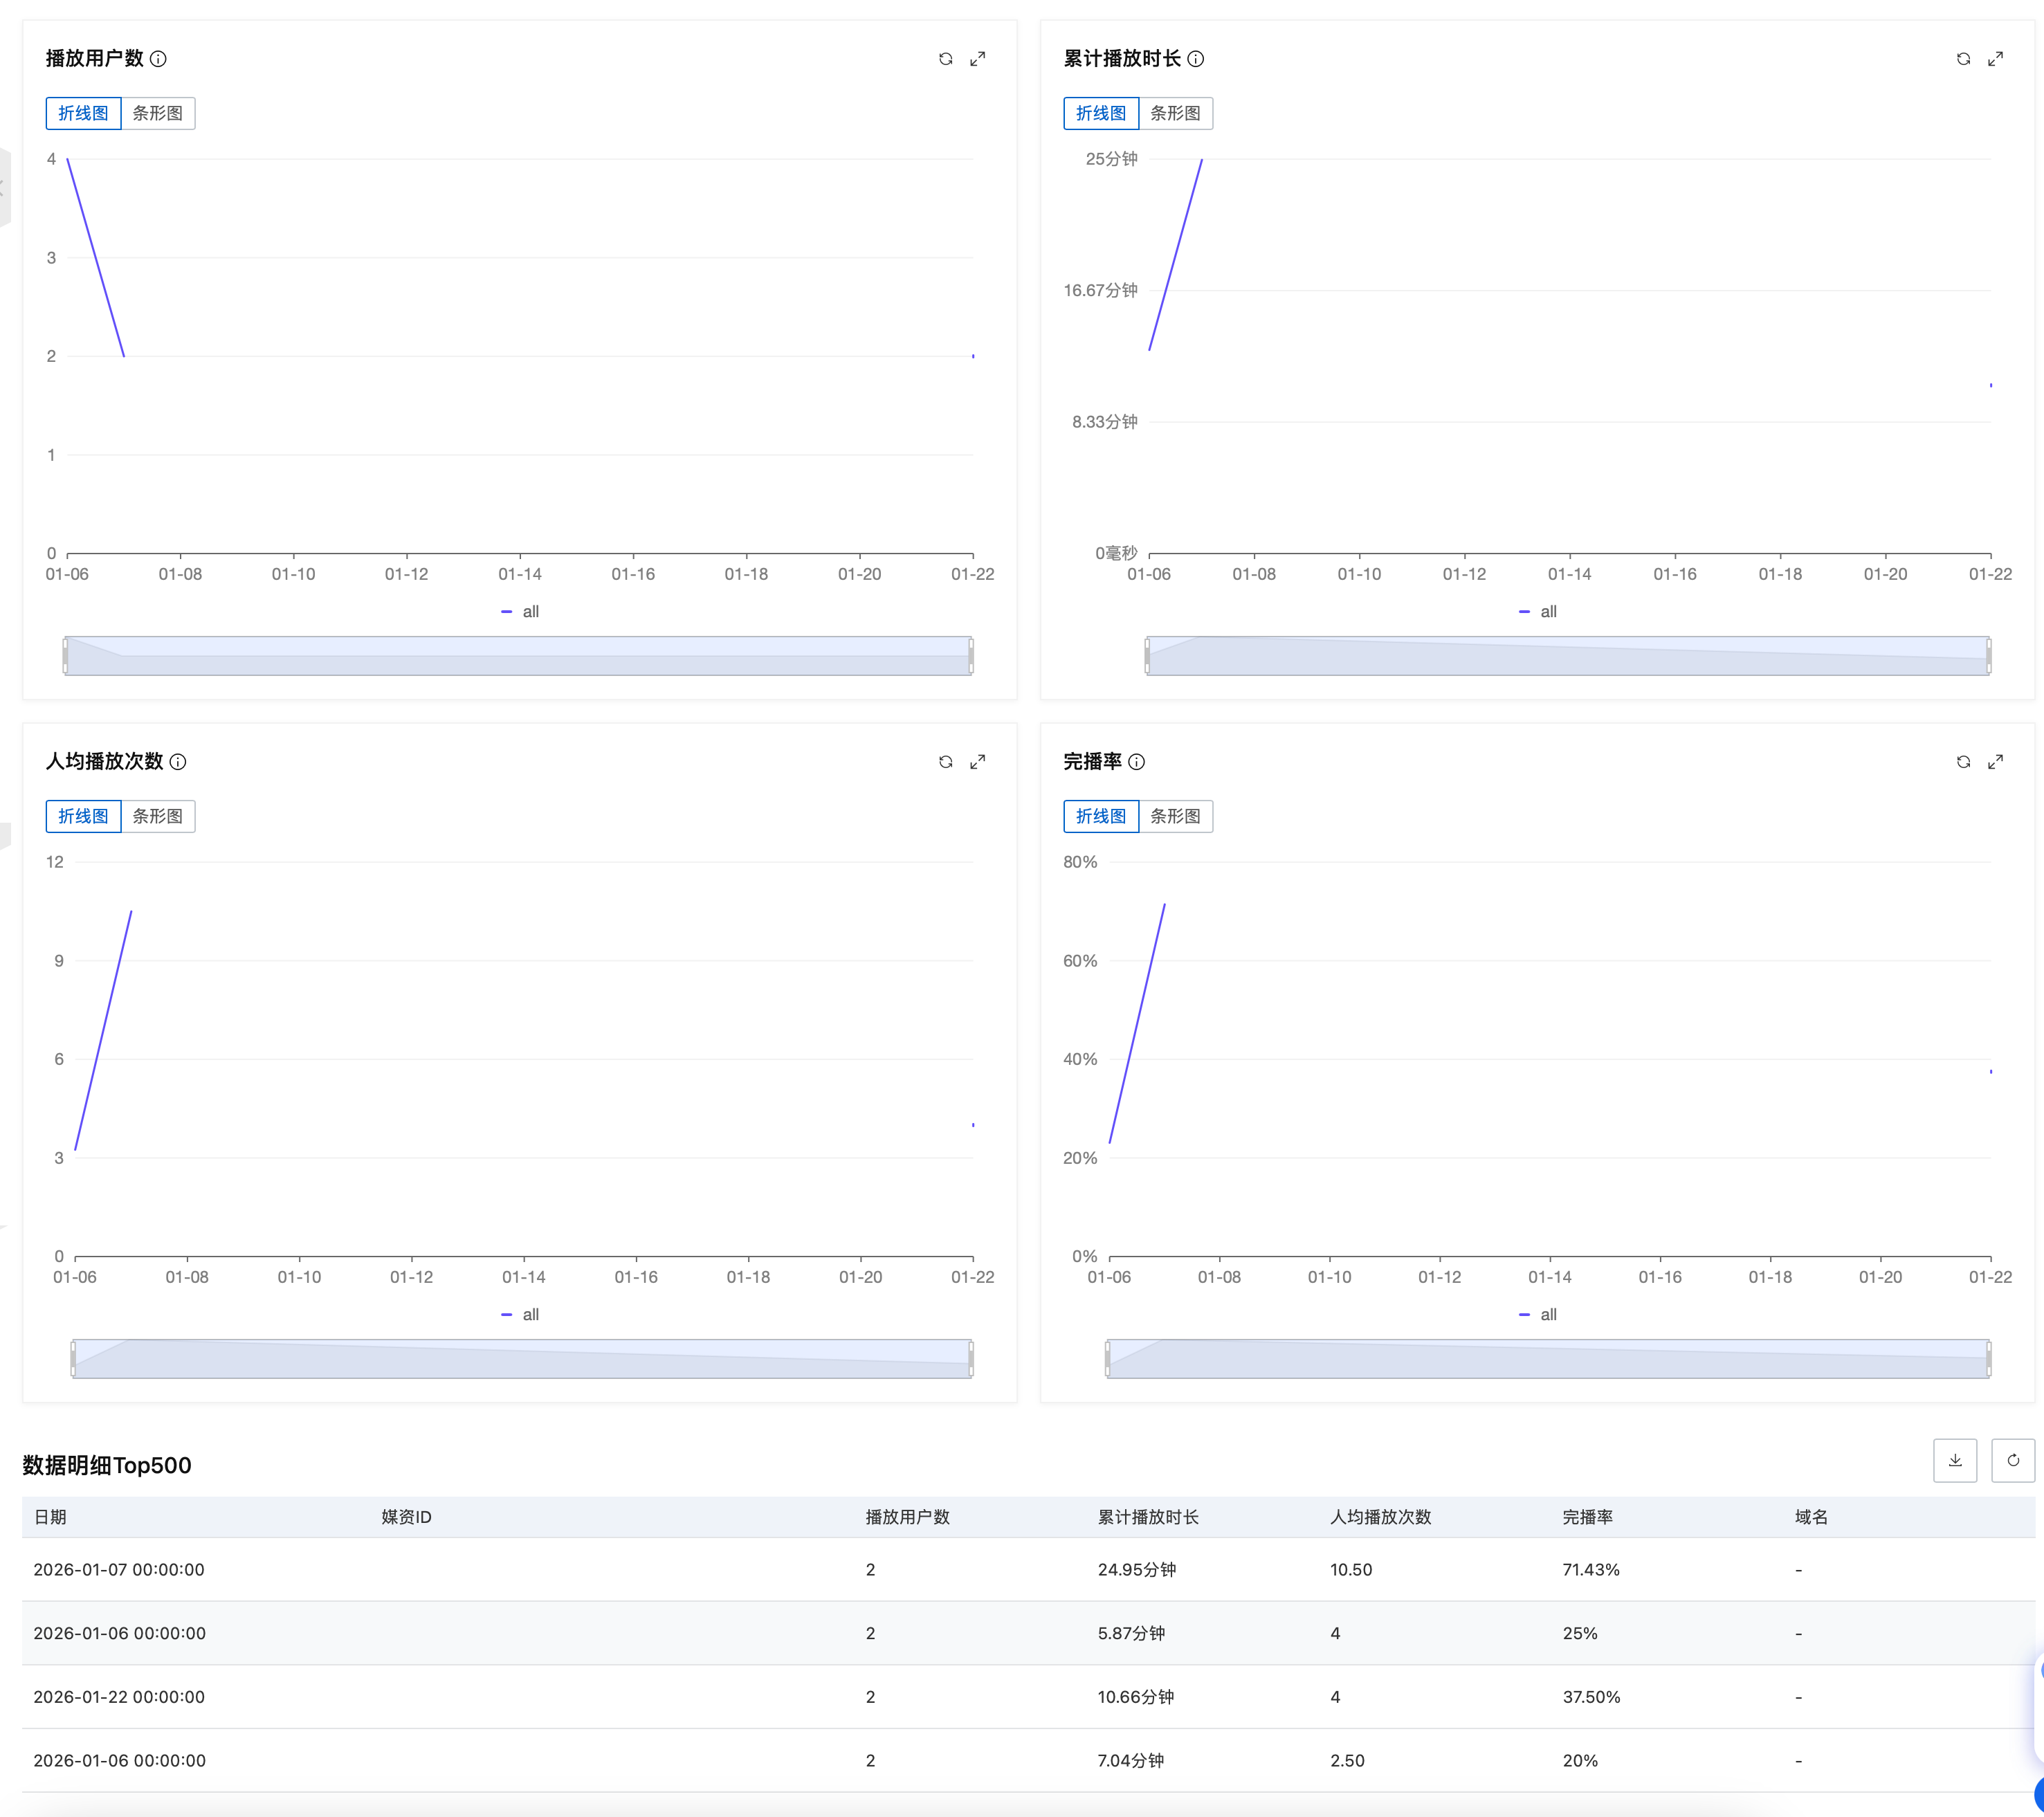The height and width of the screenshot is (1817, 2044).
Task: Refresh the 累计播放时长 chart
Action: (x=1963, y=59)
